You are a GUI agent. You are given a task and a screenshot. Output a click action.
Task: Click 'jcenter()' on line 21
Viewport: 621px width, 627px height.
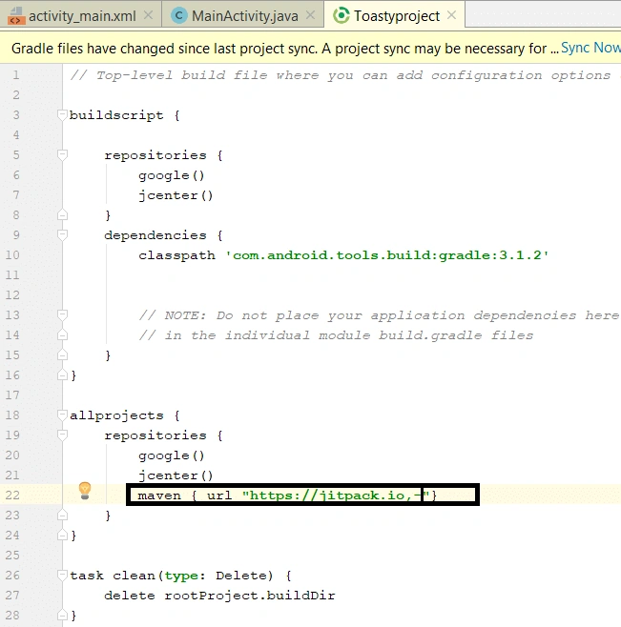(x=176, y=475)
